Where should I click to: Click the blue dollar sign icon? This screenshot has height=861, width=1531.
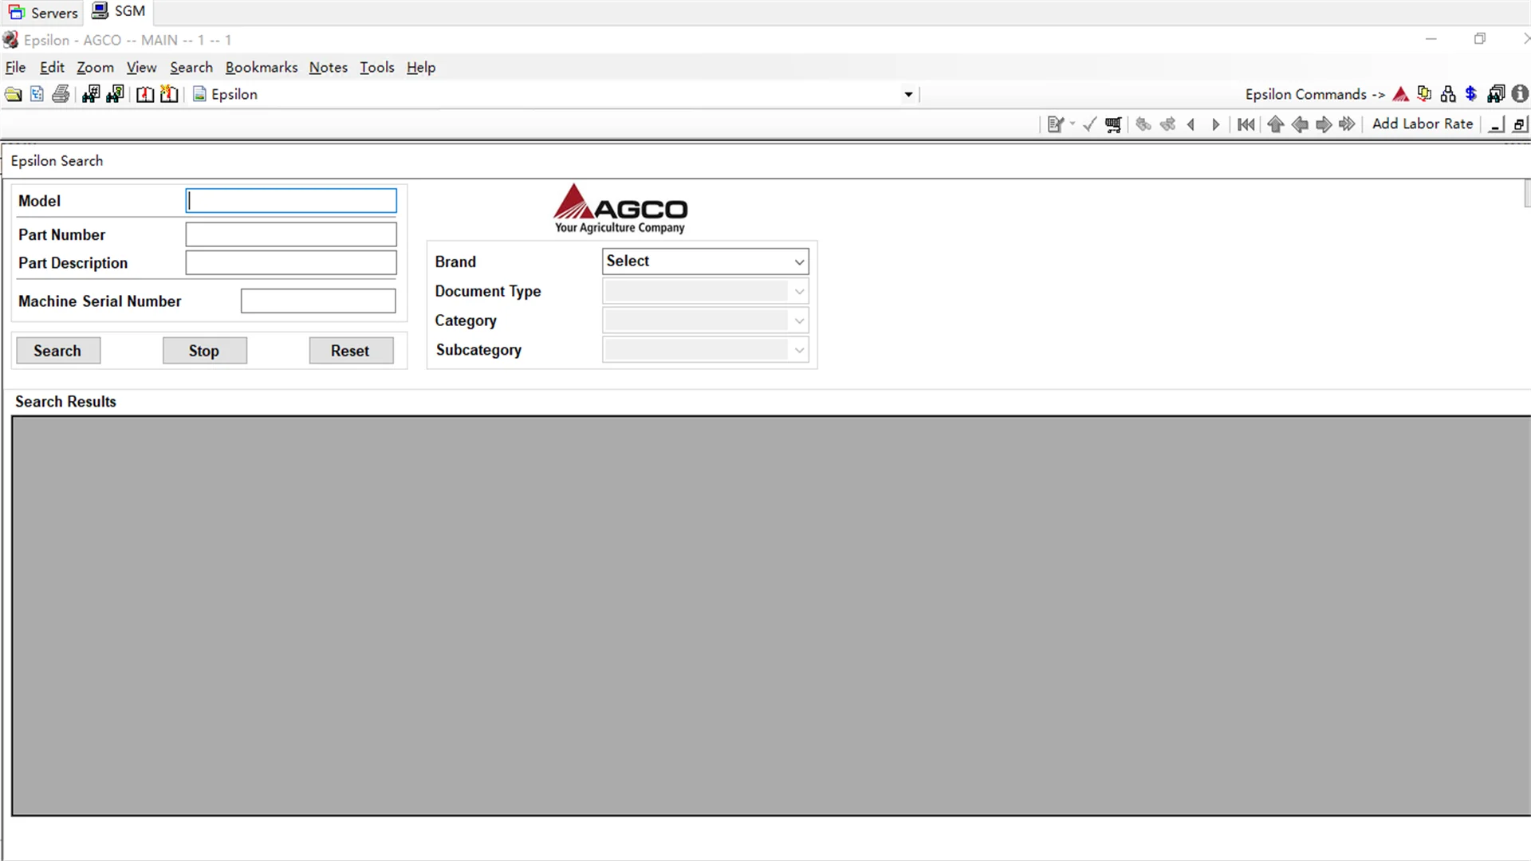pos(1471,94)
